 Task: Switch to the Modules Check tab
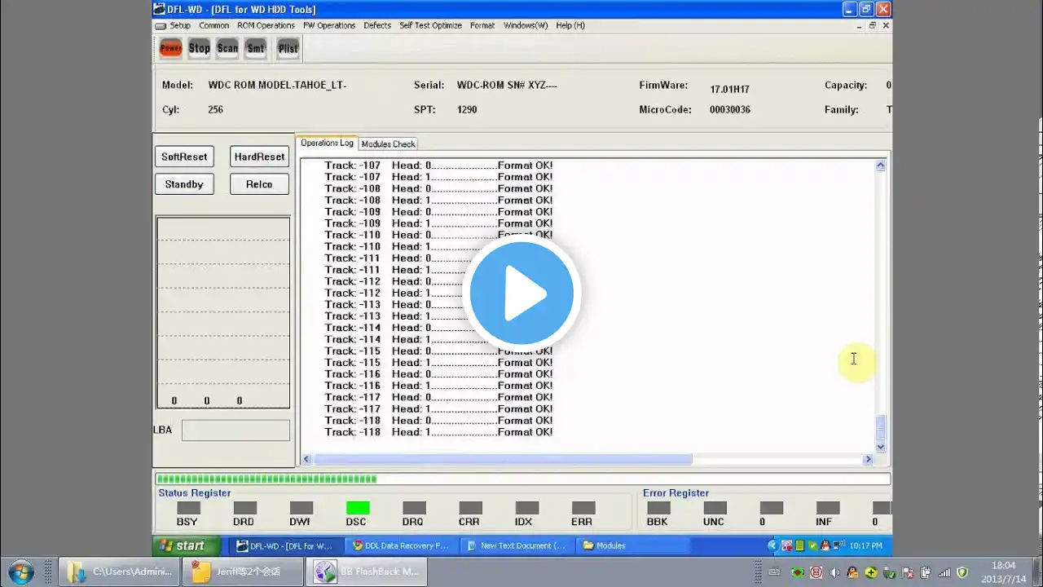point(388,144)
